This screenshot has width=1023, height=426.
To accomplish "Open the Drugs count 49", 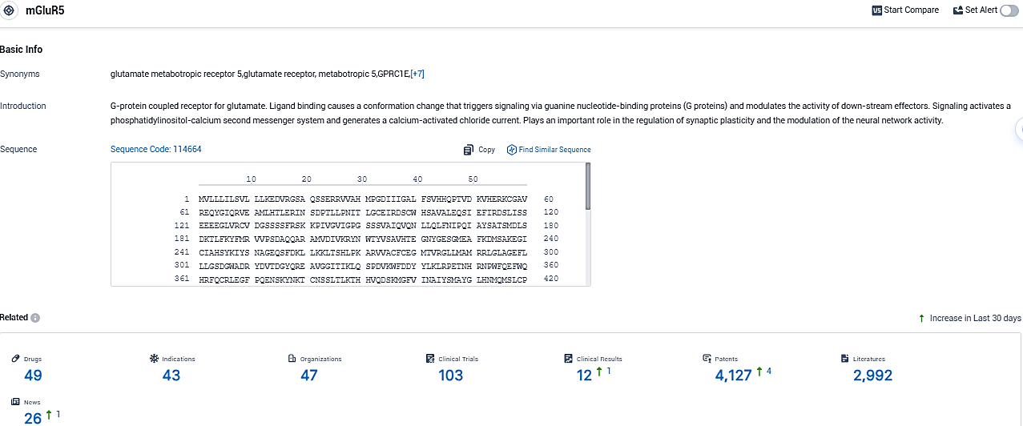I will click(x=33, y=376).
